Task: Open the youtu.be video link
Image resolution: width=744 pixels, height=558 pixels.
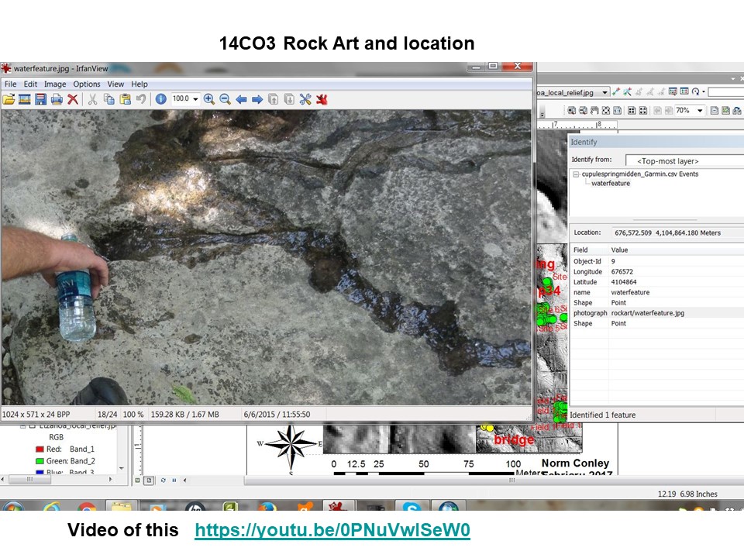Action: pos(332,531)
